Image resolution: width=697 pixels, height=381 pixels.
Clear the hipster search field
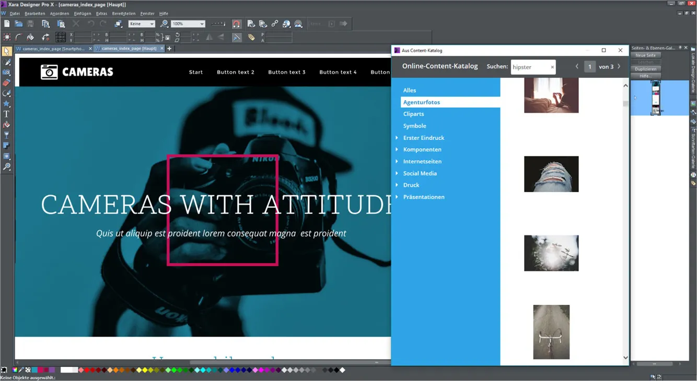tap(552, 67)
